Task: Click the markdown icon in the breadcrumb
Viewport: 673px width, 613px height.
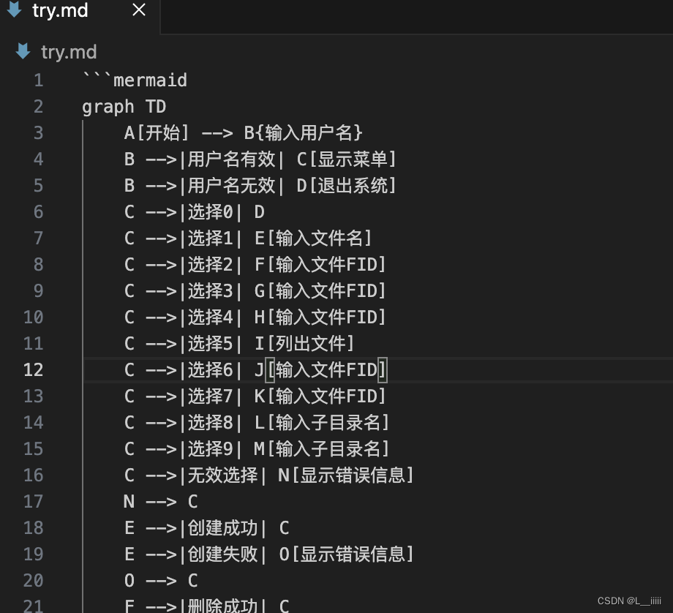Action: [x=23, y=51]
